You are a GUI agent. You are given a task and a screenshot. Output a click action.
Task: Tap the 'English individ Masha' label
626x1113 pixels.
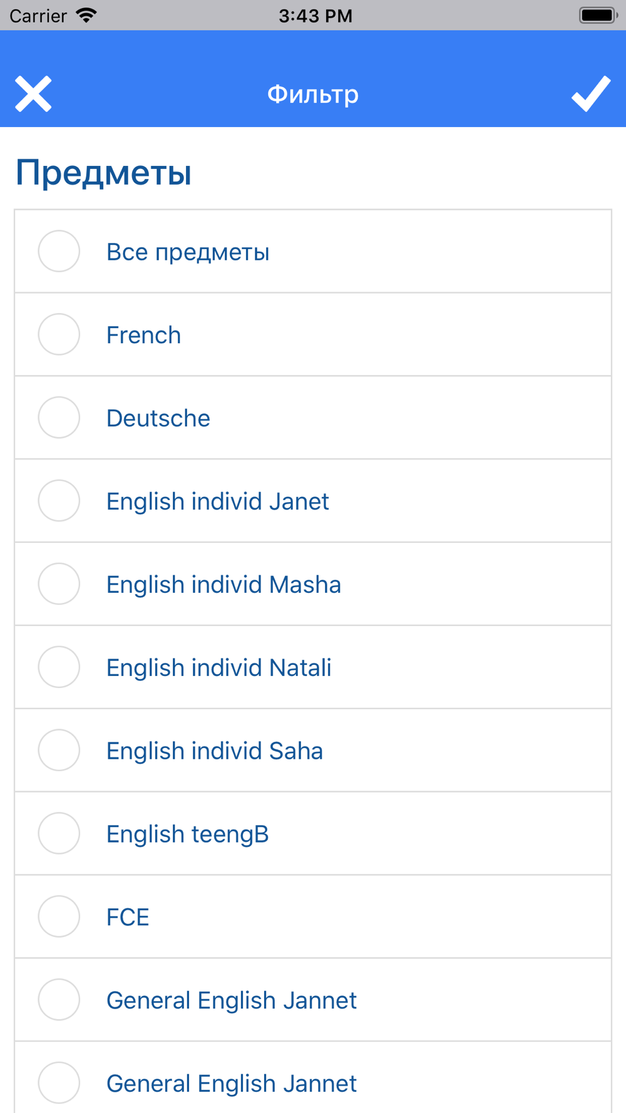(223, 585)
